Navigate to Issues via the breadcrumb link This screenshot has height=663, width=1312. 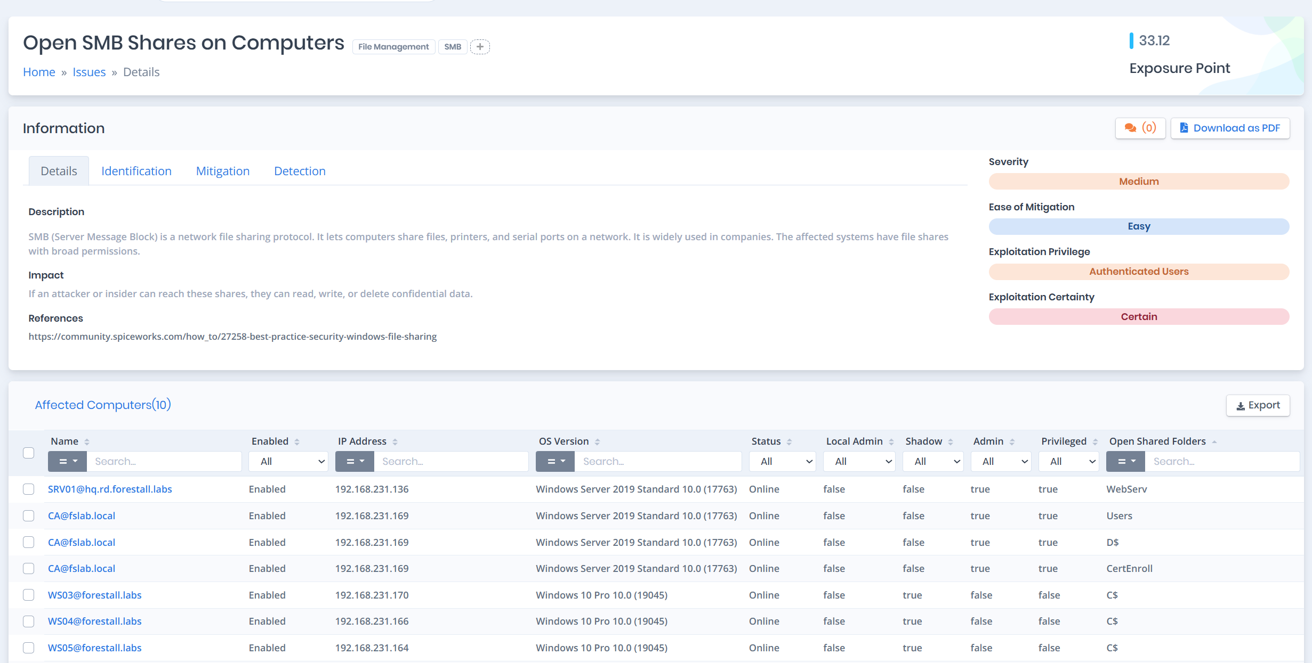(89, 71)
